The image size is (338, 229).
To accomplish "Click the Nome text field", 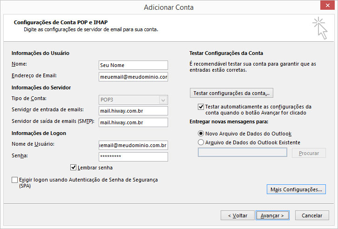I will [133, 65].
